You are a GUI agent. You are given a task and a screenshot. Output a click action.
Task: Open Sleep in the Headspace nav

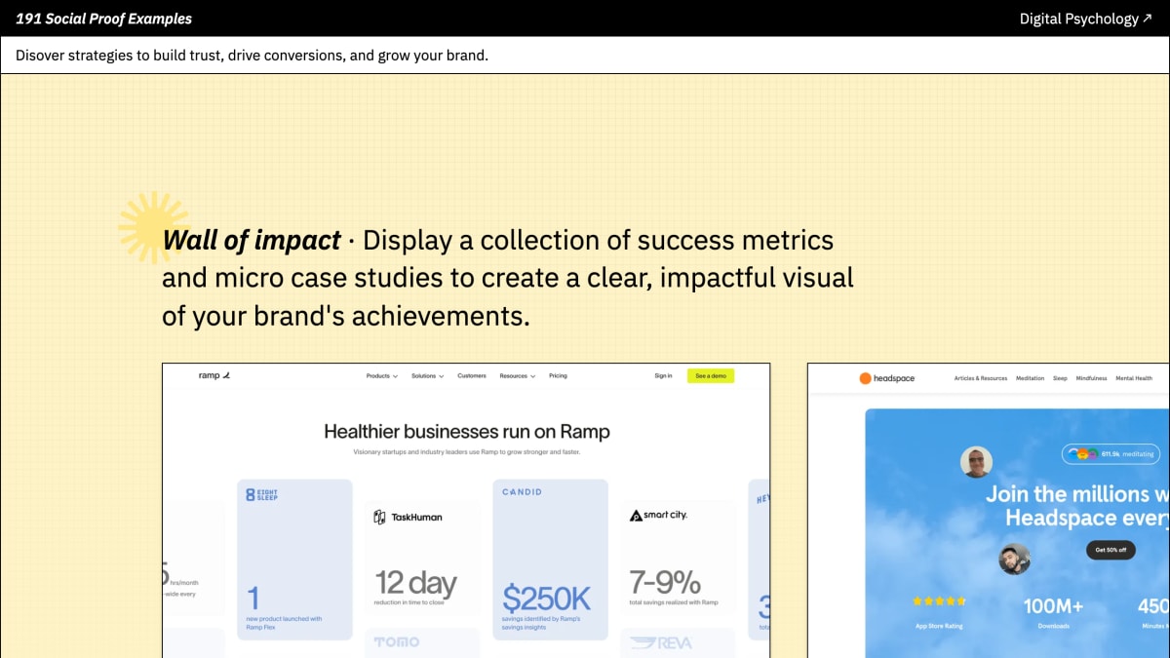tap(1060, 378)
